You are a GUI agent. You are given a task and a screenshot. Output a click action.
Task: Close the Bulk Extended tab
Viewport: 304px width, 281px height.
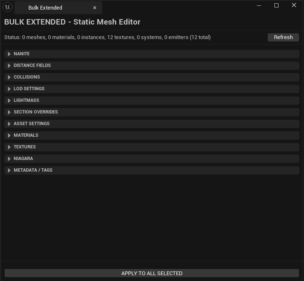tap(95, 8)
